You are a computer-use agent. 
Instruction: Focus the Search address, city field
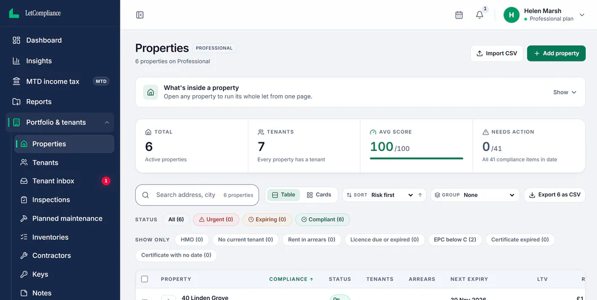[197, 195]
